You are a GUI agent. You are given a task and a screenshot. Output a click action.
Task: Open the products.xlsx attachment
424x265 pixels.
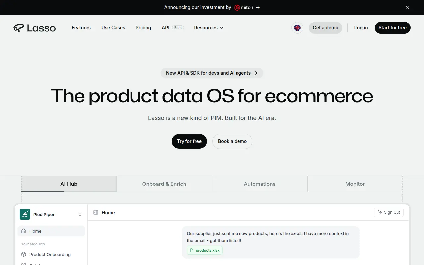coord(205,250)
